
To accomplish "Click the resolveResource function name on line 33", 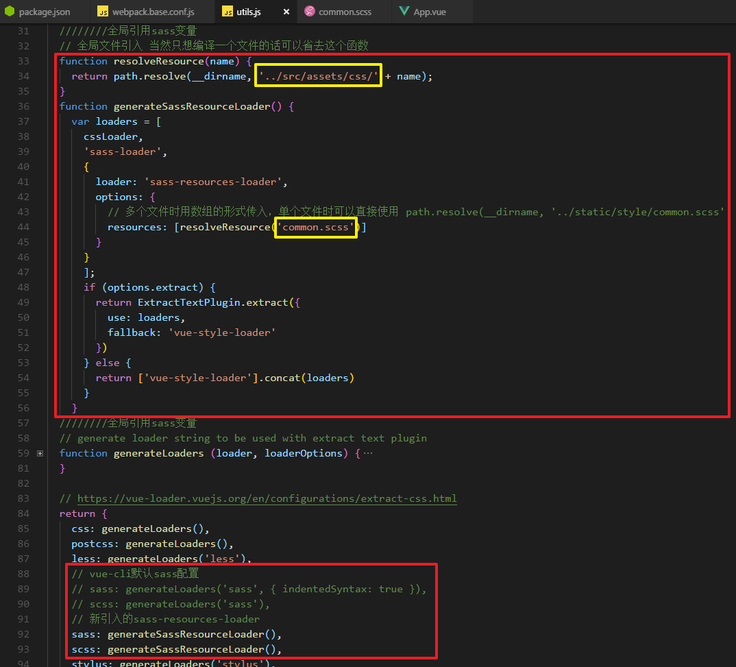I will 159,61.
